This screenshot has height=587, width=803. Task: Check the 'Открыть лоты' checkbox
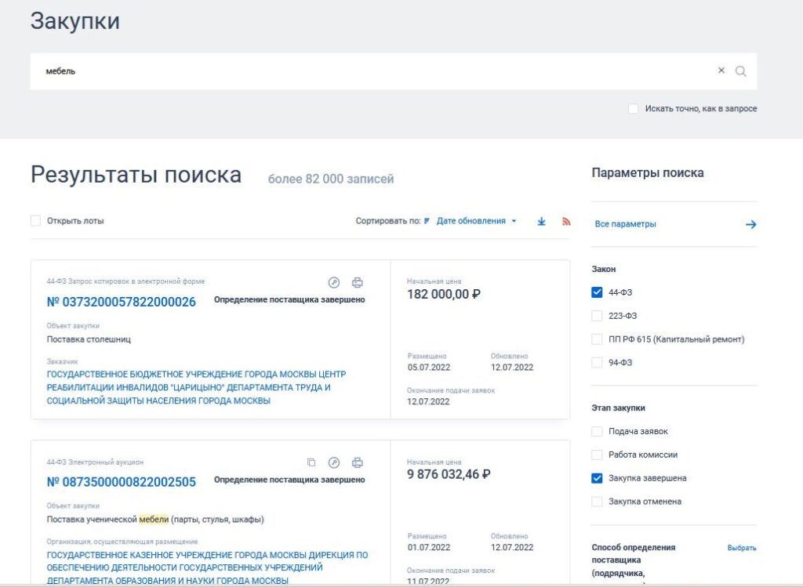click(36, 221)
